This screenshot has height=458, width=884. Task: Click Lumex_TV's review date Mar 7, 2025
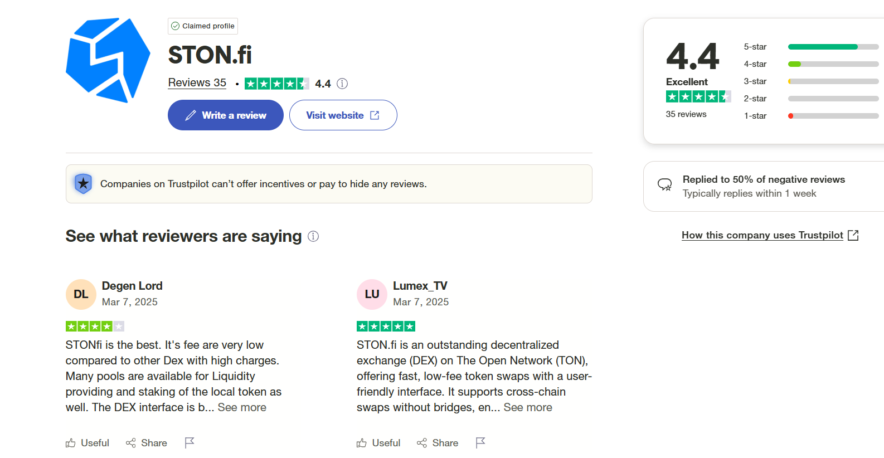click(x=421, y=302)
